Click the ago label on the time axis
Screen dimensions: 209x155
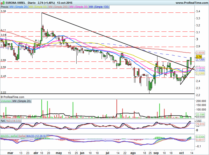(x=133, y=153)
